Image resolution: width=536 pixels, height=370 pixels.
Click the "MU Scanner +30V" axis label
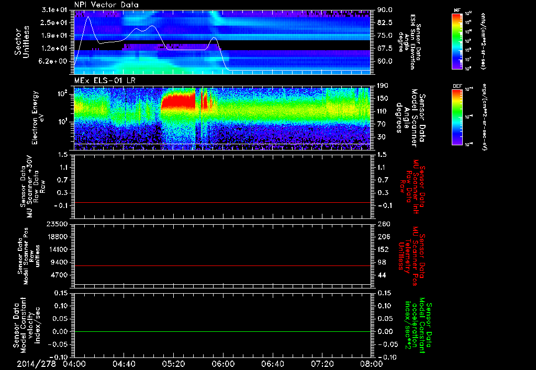29,187
